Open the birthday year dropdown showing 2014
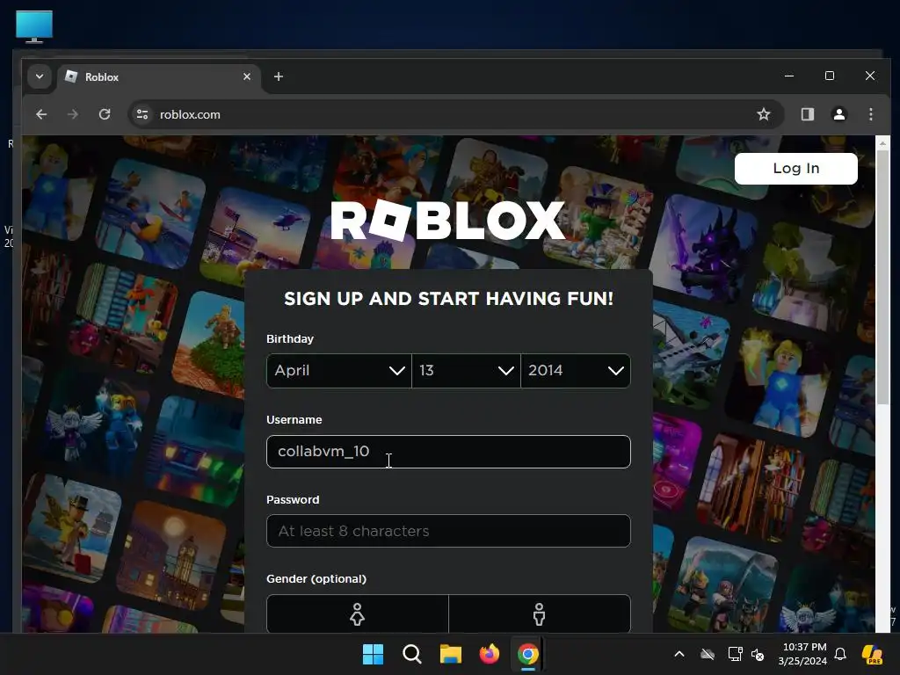 pyautogui.click(x=576, y=370)
